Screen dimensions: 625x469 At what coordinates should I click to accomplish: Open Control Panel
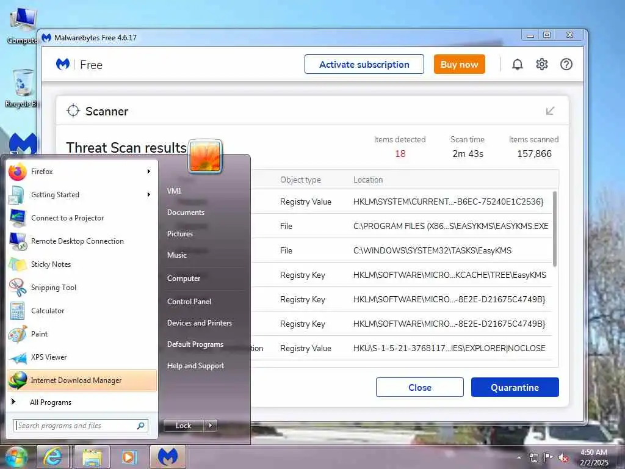pos(189,302)
